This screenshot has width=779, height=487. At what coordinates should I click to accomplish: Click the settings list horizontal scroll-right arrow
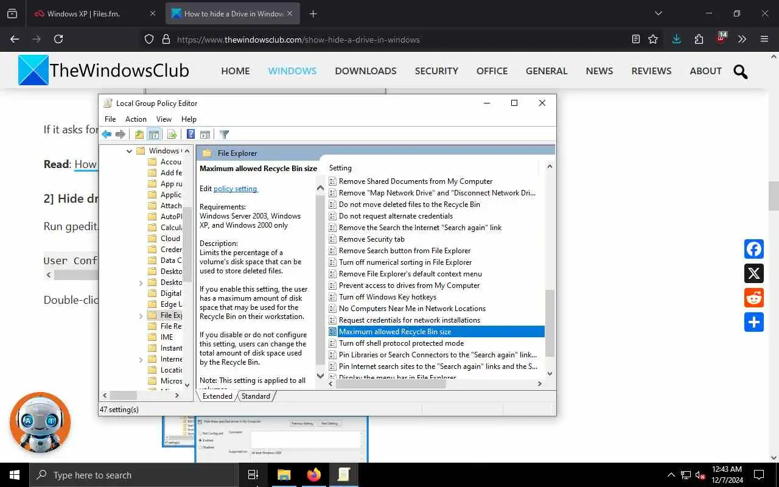tap(539, 384)
